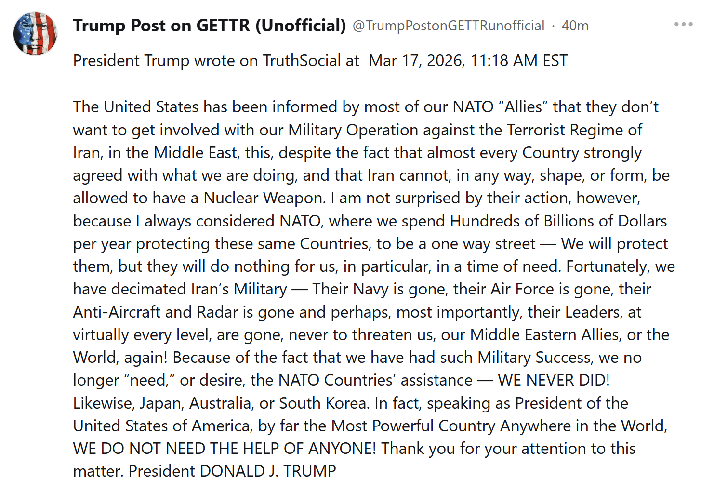
Task: Click the Trump flag profile avatar
Action: pyautogui.click(x=35, y=34)
